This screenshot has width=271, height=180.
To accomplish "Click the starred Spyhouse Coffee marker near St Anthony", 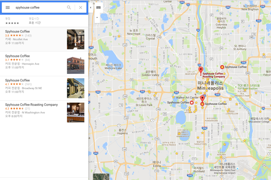I will tap(222, 67).
